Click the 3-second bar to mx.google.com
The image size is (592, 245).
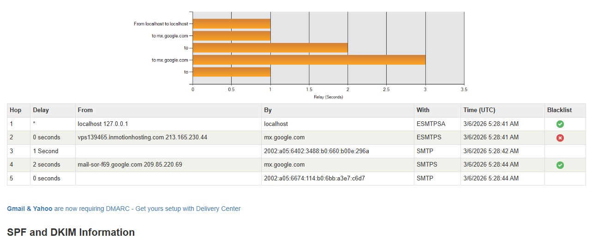pyautogui.click(x=309, y=60)
